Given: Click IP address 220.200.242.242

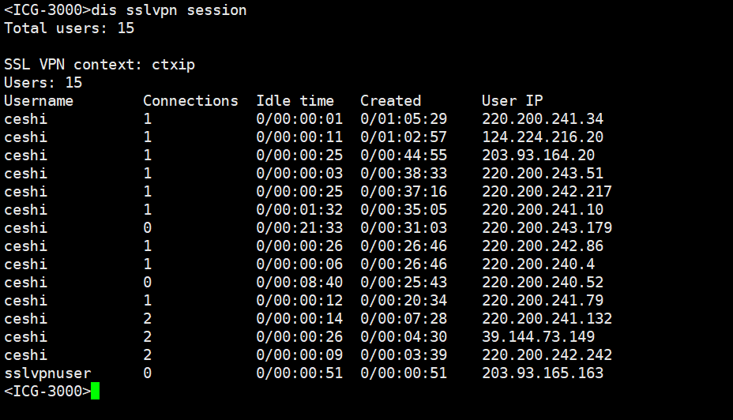Looking at the screenshot, I should click(547, 355).
